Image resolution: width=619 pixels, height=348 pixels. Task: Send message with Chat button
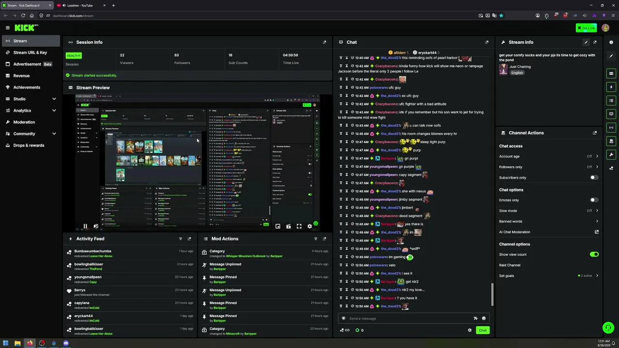pos(483,330)
